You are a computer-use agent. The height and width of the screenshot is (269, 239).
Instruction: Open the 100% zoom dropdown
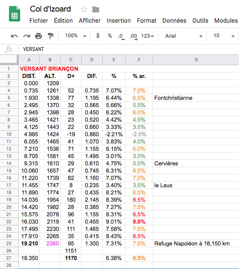point(76,36)
